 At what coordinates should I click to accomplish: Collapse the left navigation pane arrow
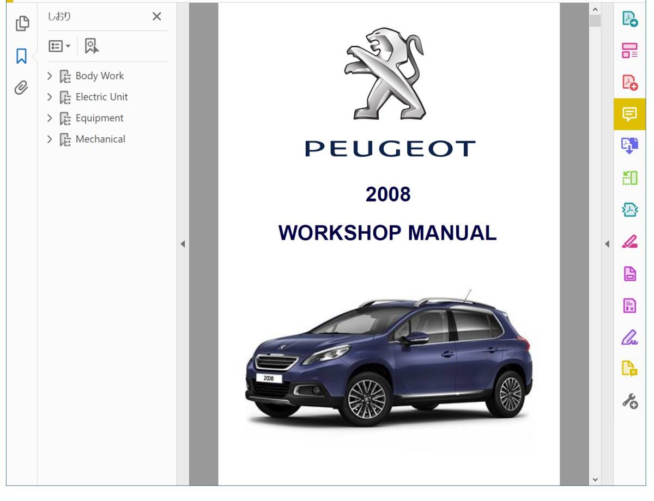pos(183,244)
